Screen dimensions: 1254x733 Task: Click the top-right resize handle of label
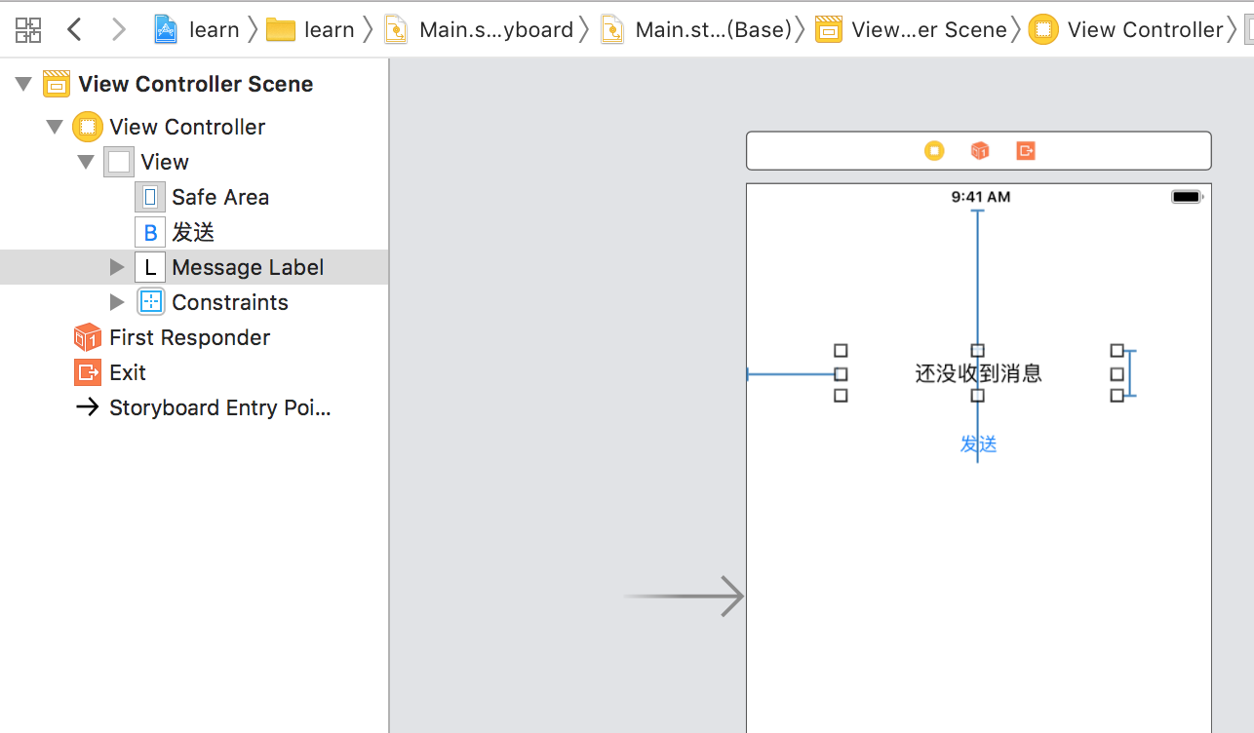(x=1117, y=351)
